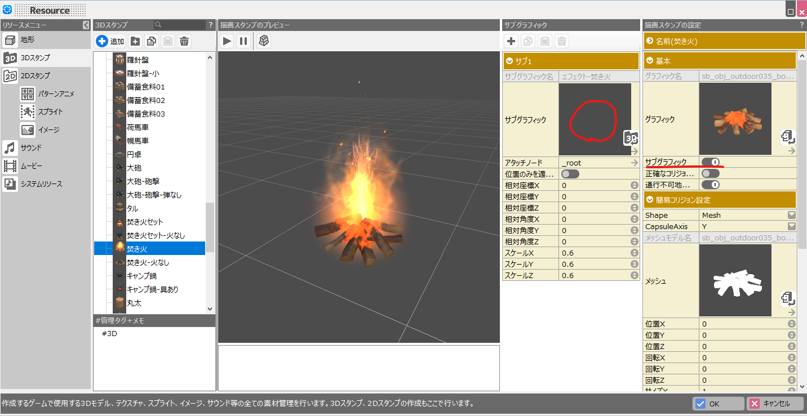Click the new folder icon in 3Dスタンプ toolbar

click(x=135, y=41)
